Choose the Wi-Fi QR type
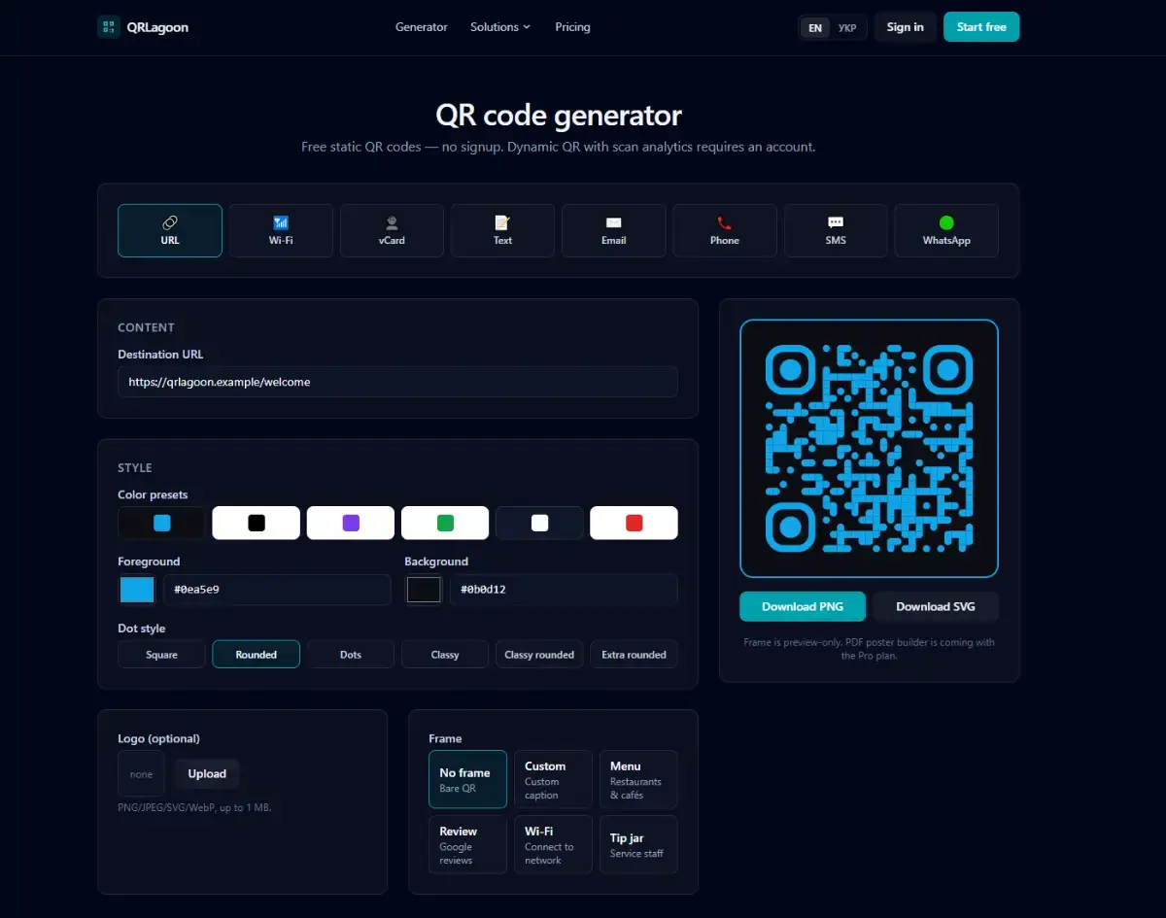This screenshot has width=1166, height=918. pos(281,230)
